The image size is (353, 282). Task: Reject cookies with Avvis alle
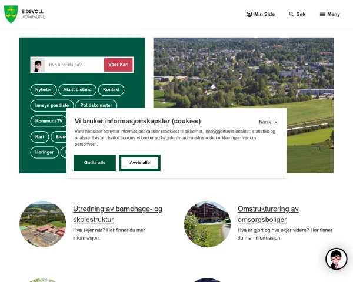[139, 163]
